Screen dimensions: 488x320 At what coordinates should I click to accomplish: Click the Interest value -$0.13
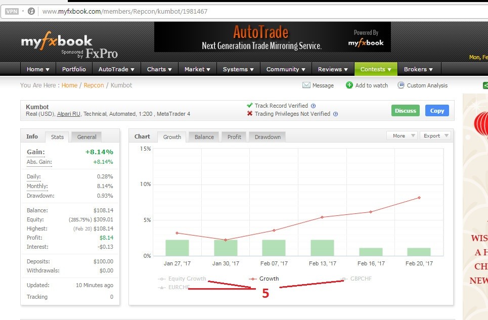(x=105, y=247)
